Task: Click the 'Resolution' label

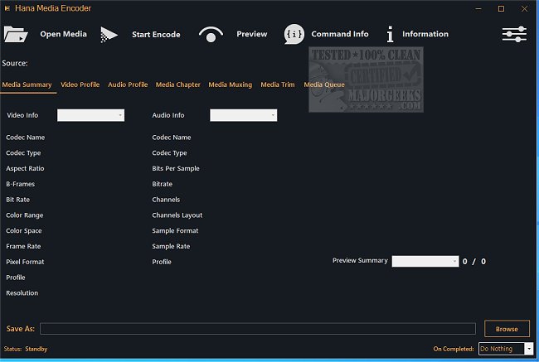Action: point(22,293)
